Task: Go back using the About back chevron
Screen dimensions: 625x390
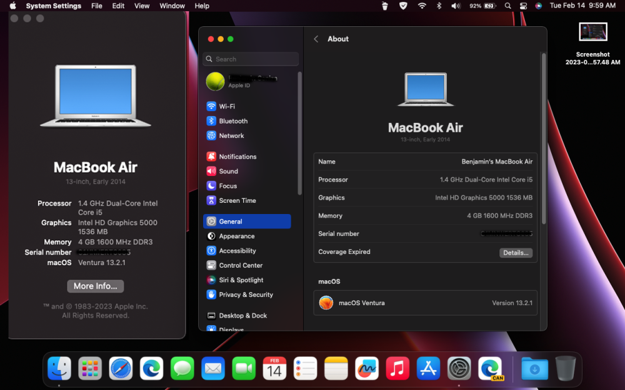Action: [316, 39]
